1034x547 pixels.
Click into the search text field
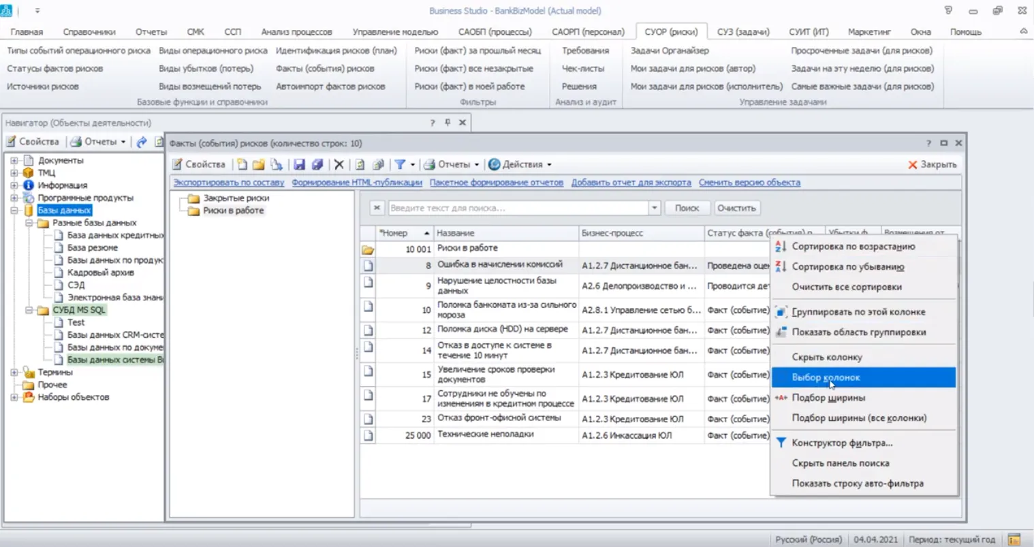click(x=518, y=208)
